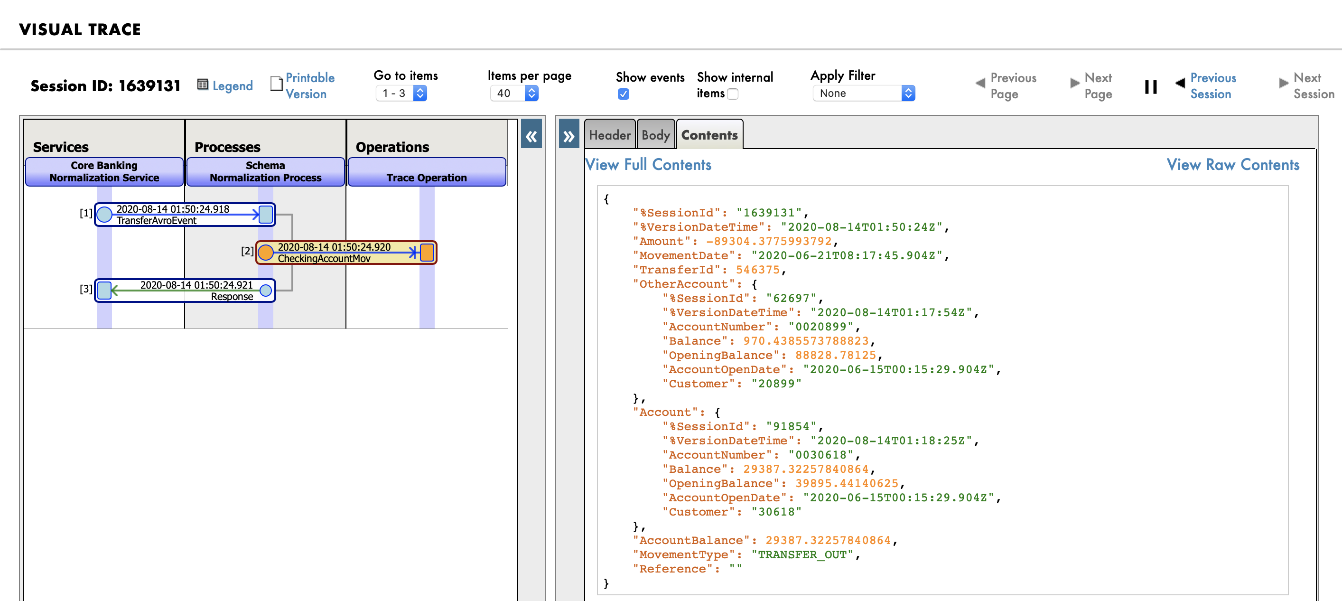The height and width of the screenshot is (601, 1342).
Task: Open the Go to items dropdown
Action: pyautogui.click(x=401, y=94)
